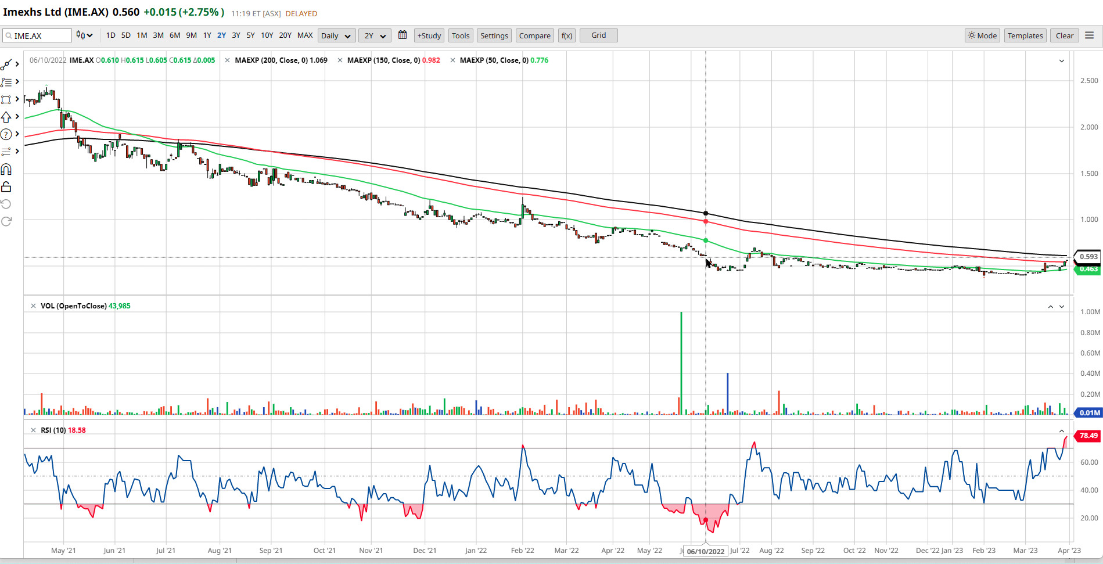Open the hamburger menu icon
Viewport: 1103px width, 564px height.
coord(1090,35)
